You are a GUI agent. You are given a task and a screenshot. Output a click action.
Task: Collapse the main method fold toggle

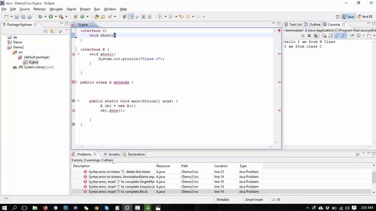point(78,101)
